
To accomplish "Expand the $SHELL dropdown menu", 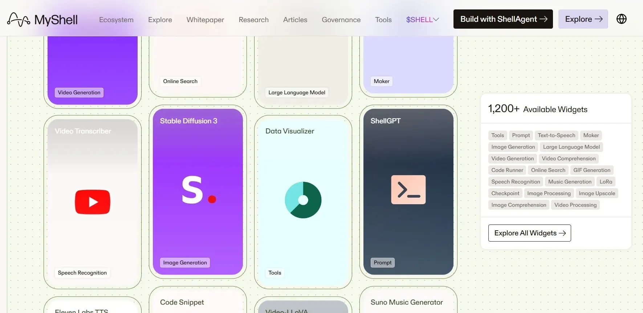I will pyautogui.click(x=423, y=20).
